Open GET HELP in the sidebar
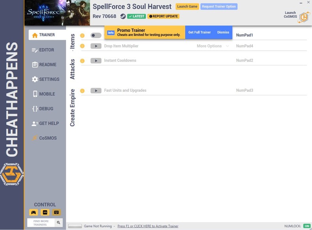312x230 pixels. point(45,123)
